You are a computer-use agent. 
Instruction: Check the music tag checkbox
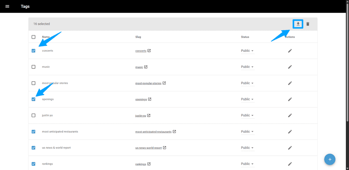click(x=33, y=67)
